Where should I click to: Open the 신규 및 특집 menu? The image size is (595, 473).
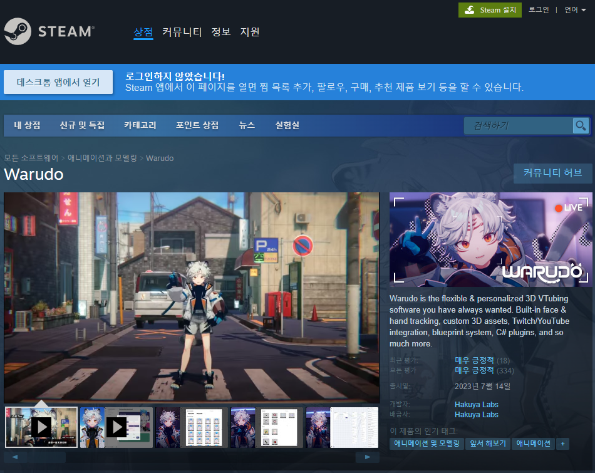pyautogui.click(x=82, y=125)
